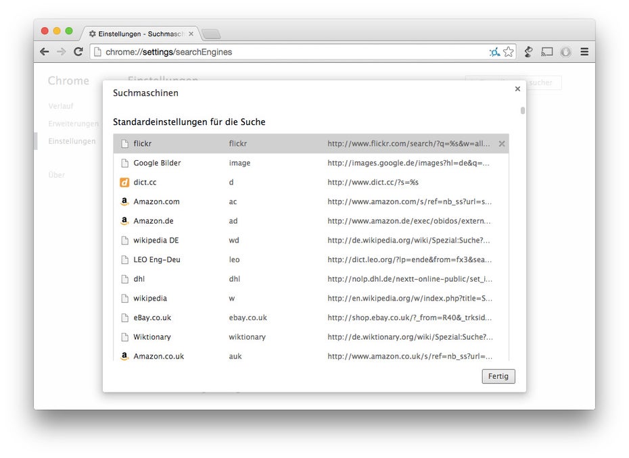Click the keyword 'auk' for Amazon.co.uk

pyautogui.click(x=235, y=356)
